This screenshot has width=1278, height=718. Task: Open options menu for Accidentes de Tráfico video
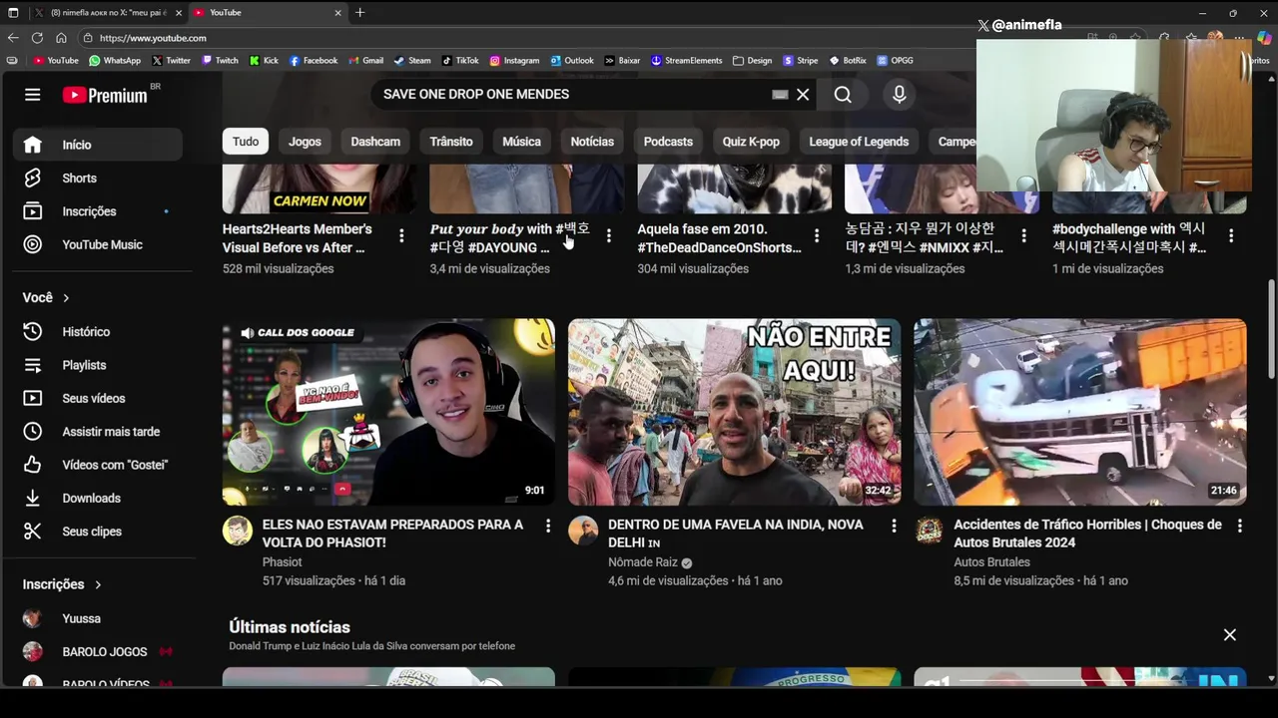pyautogui.click(x=1239, y=526)
